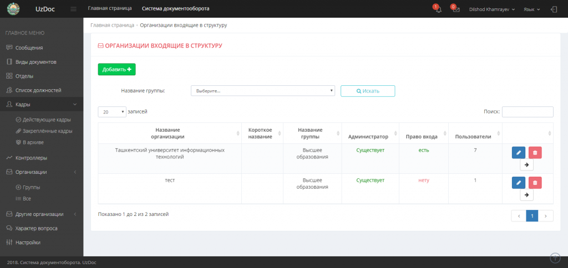Click the logout icon in top bar
The image size is (568, 268).
[x=554, y=9]
